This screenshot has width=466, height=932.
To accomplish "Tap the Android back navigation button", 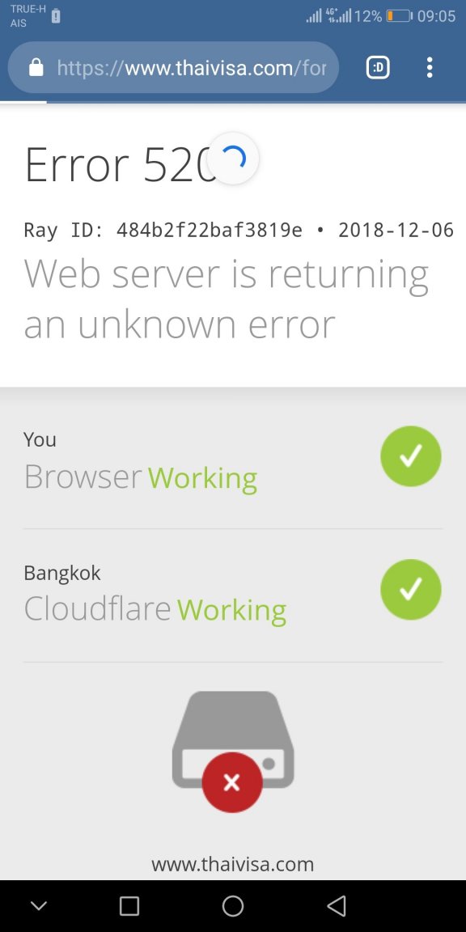I will (x=337, y=906).
